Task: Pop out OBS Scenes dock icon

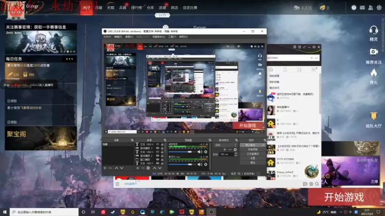Action: pos(132,140)
